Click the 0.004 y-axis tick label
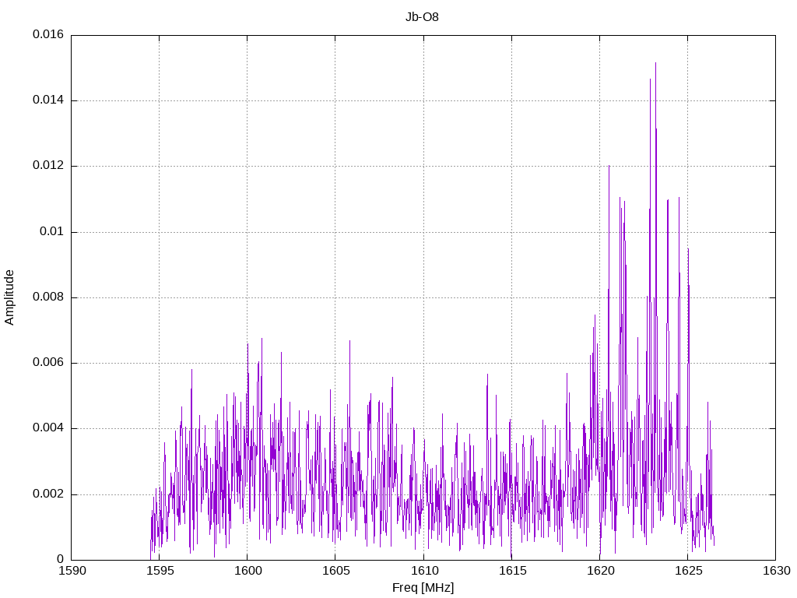Viewport: 797px width, 598px height. [48, 428]
